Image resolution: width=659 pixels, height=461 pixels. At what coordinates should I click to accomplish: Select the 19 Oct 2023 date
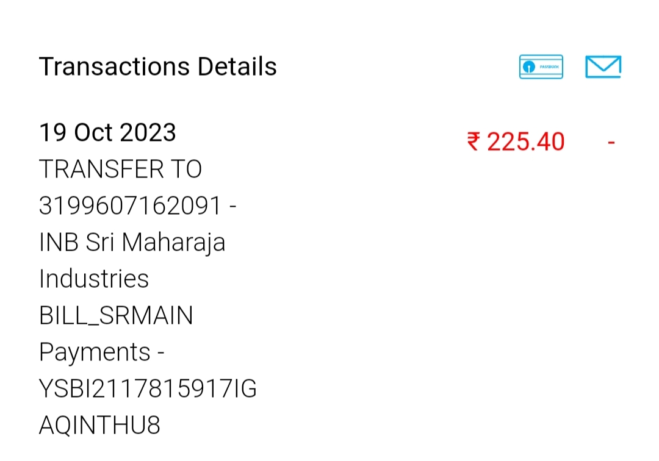pyautogui.click(x=107, y=132)
